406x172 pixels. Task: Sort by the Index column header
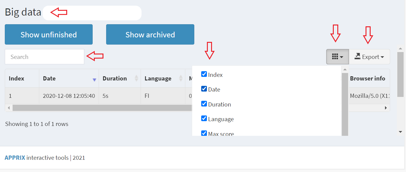pos(16,78)
